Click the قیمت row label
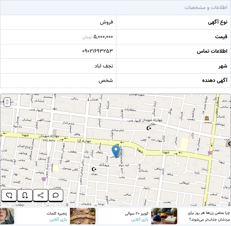The image size is (231, 226). pos(221,37)
